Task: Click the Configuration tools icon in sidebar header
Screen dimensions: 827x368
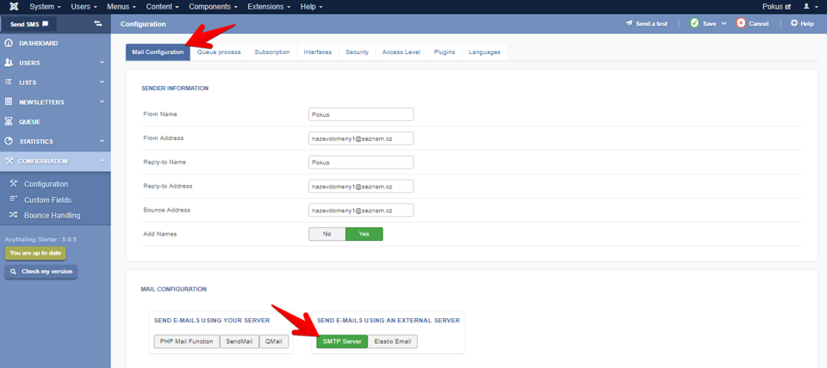Action: tap(9, 161)
